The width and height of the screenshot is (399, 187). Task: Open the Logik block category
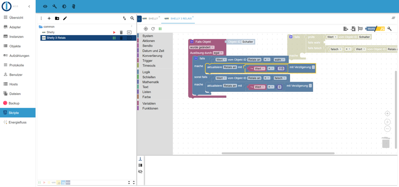pos(146,72)
